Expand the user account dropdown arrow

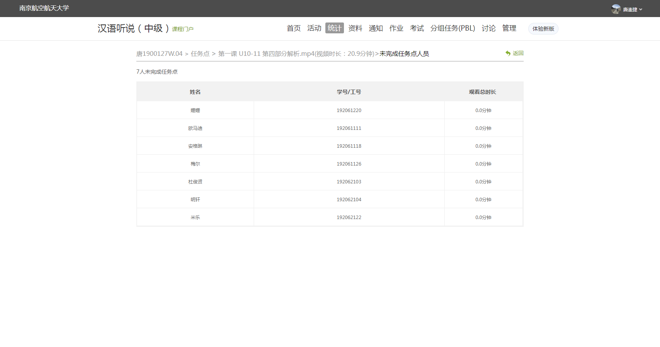coord(641,10)
